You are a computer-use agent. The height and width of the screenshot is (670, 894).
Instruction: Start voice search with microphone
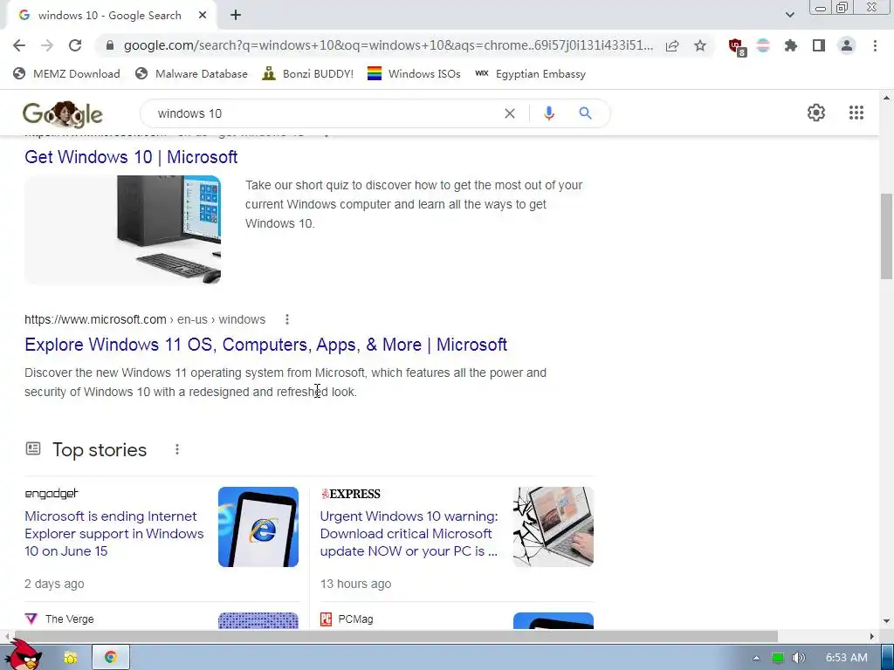click(x=549, y=113)
